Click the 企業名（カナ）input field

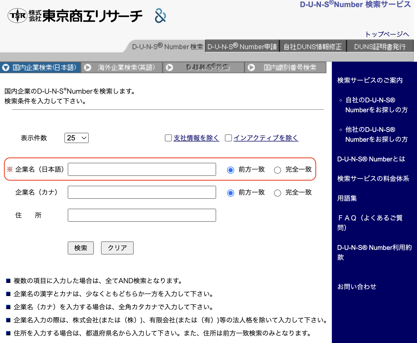click(142, 192)
